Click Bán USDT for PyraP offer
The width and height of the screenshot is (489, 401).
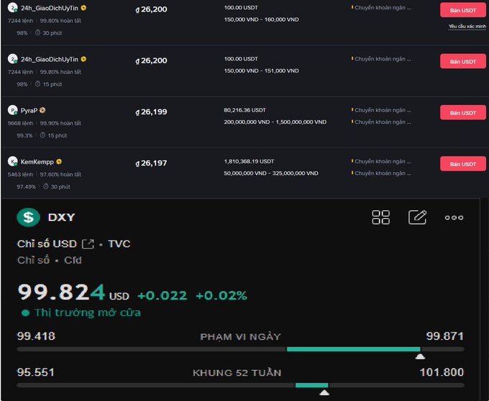(463, 113)
